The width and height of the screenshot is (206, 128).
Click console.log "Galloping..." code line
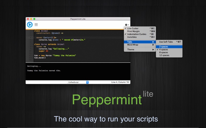point(54,49)
